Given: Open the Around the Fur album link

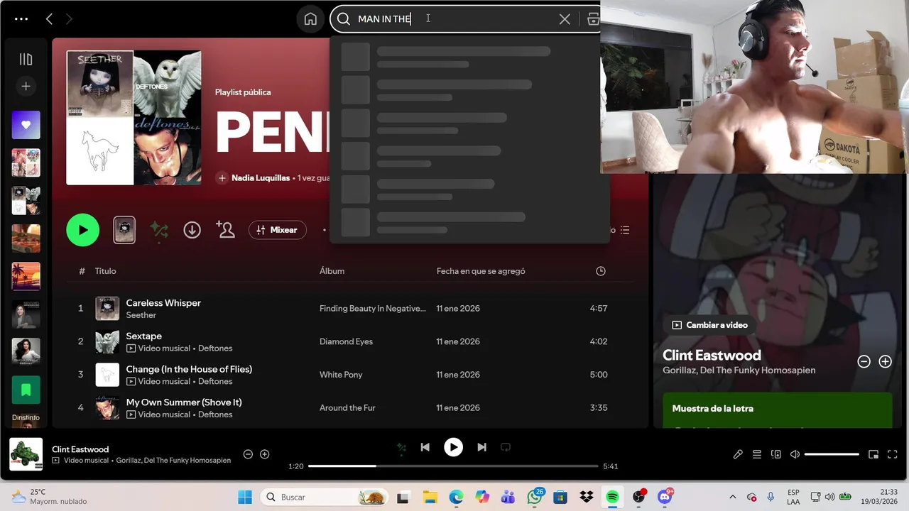Looking at the screenshot, I should pos(347,408).
